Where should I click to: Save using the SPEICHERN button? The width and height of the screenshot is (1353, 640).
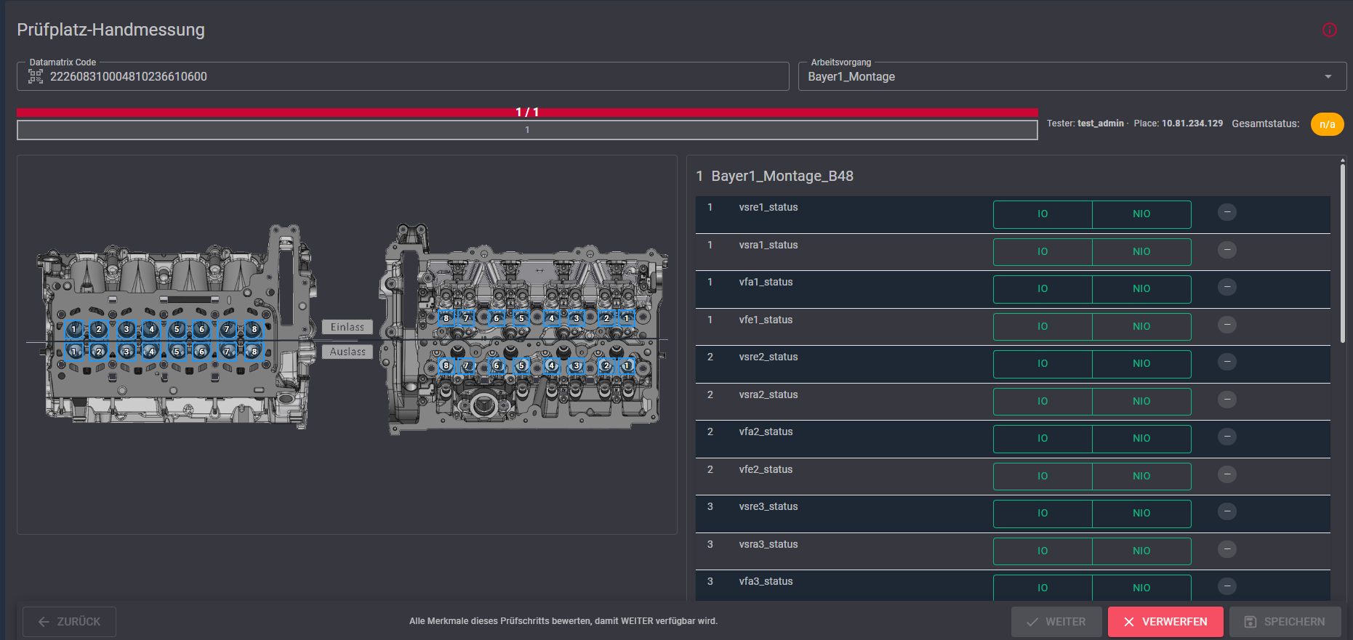tap(1285, 622)
